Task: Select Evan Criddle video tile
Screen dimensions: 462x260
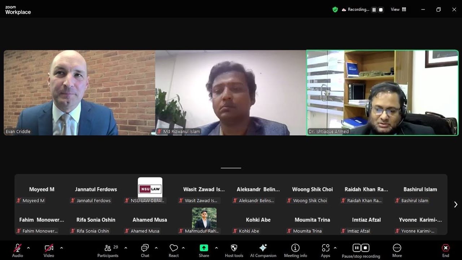Action: [79, 93]
